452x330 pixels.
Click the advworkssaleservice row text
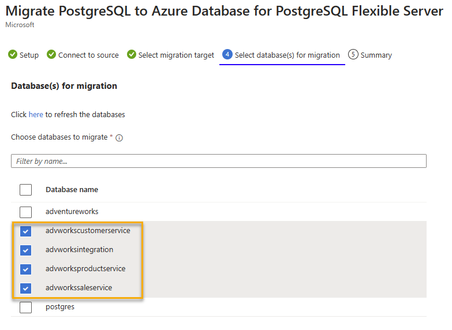tap(79, 288)
